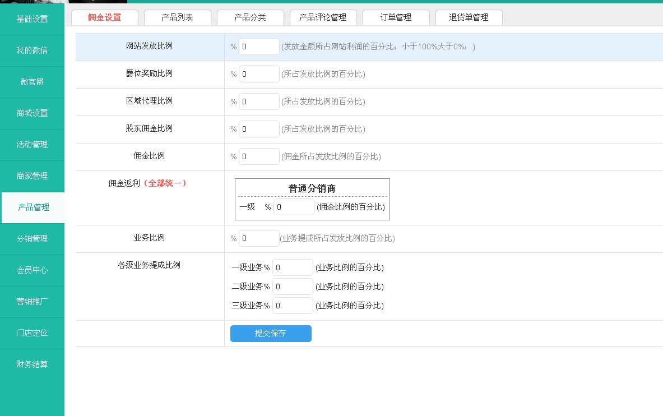Open 财务结算 sidebar menu
Viewport: 663px width, 416px height.
(x=32, y=364)
